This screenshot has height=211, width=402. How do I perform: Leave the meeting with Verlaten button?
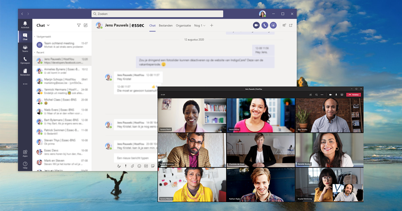tap(354, 95)
